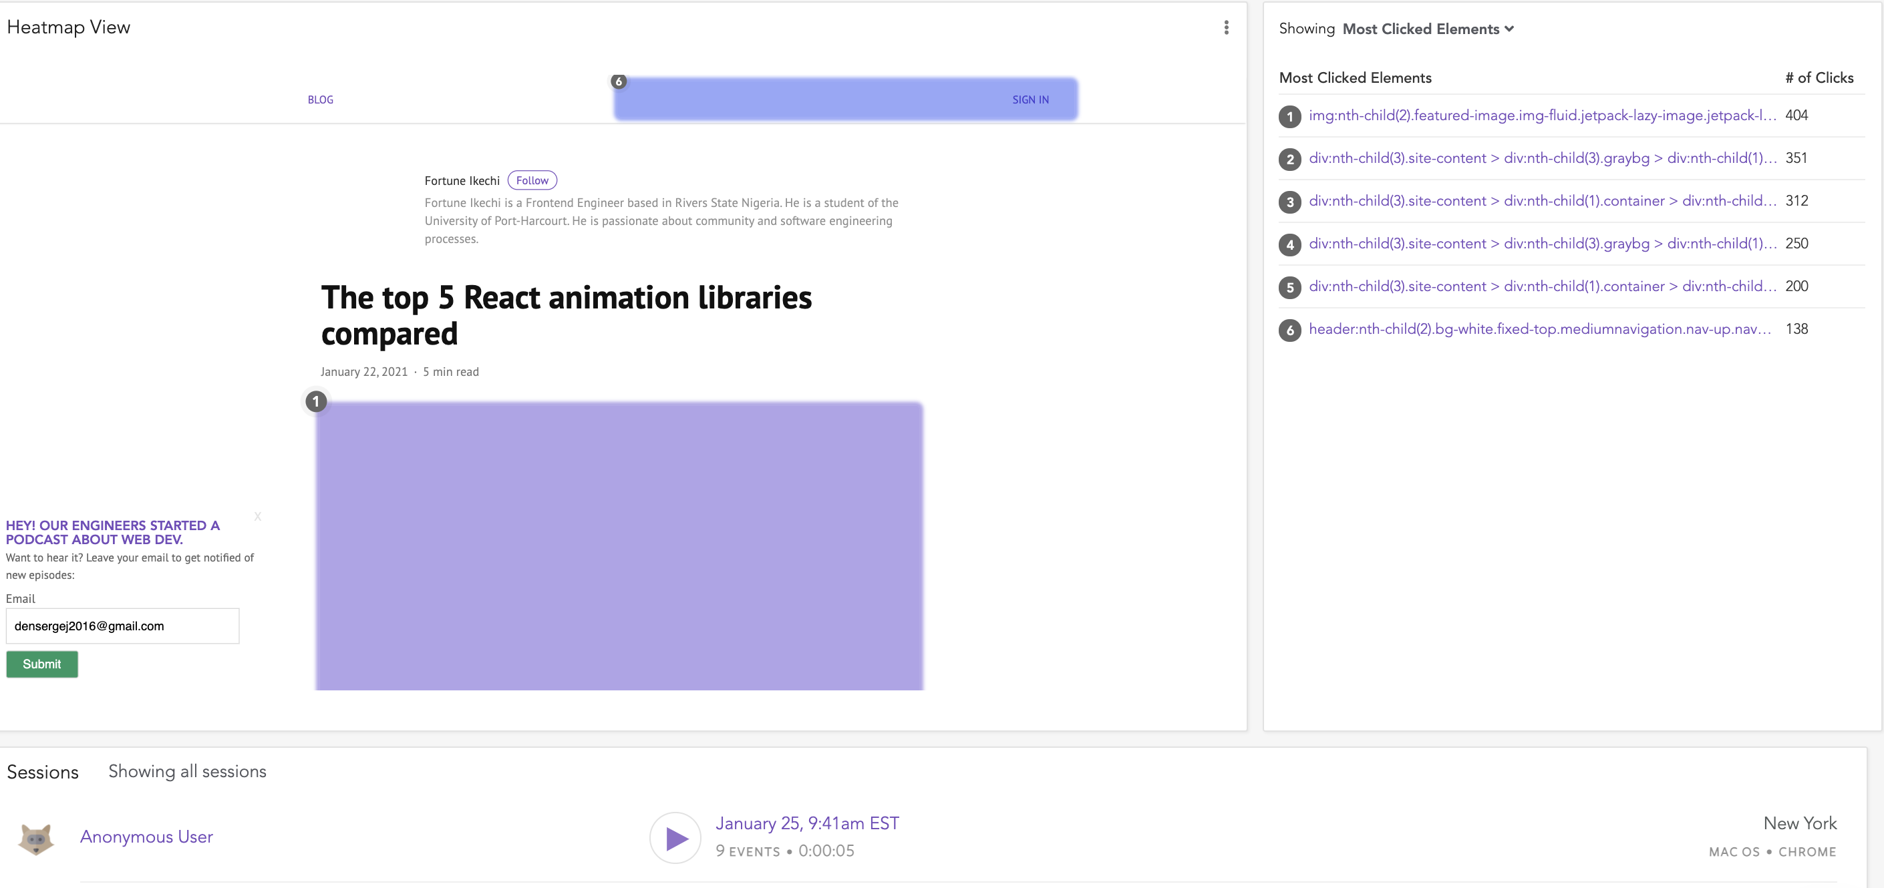Play the Anonymous User session recording

click(x=675, y=837)
